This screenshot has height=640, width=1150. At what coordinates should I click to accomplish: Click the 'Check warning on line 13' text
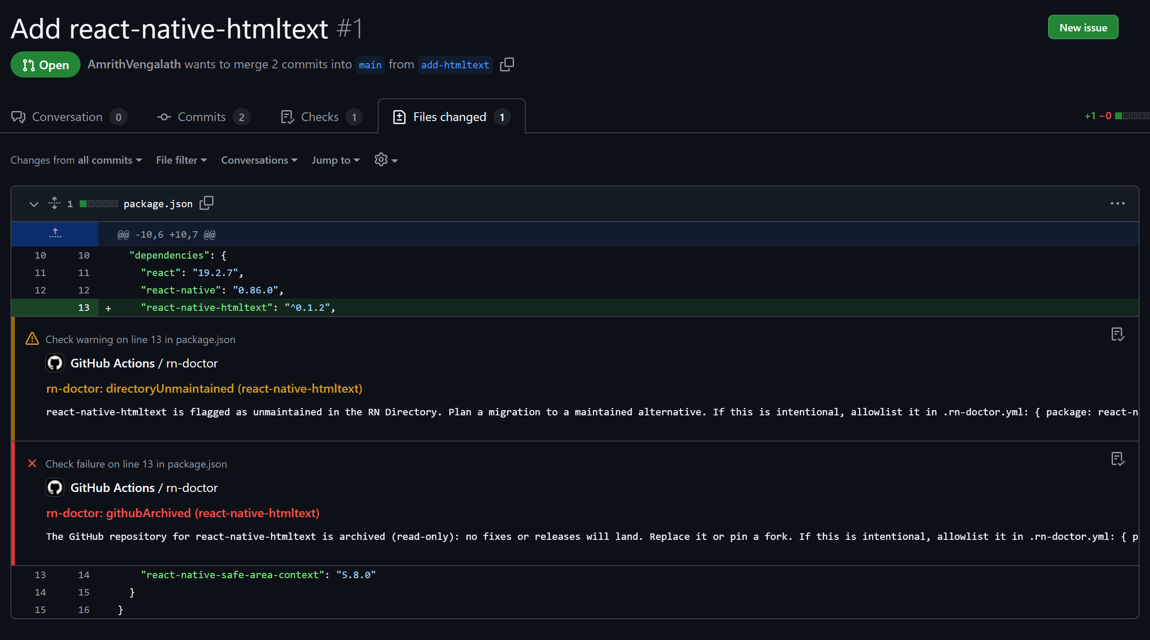click(140, 340)
